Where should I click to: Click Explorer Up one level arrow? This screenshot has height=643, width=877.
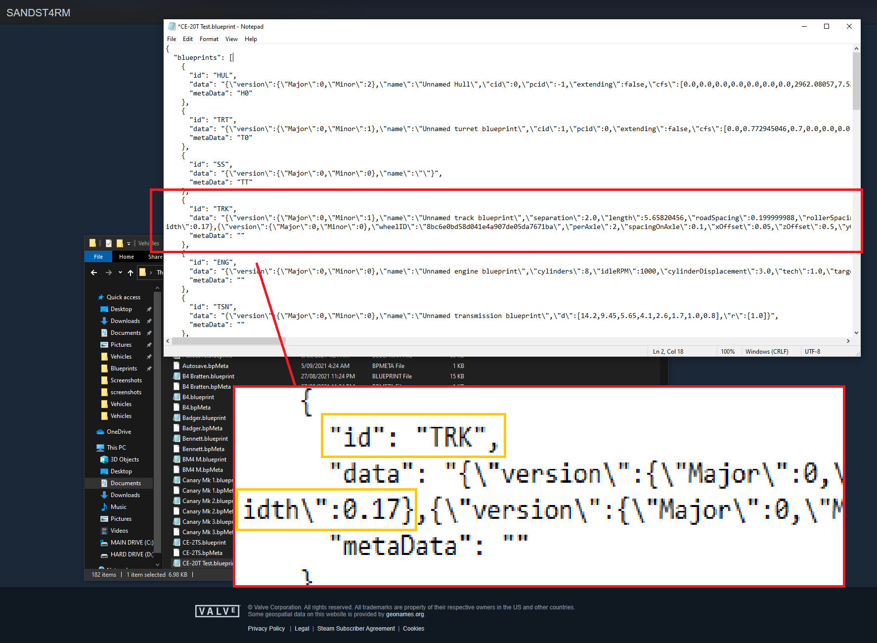pyautogui.click(x=131, y=273)
